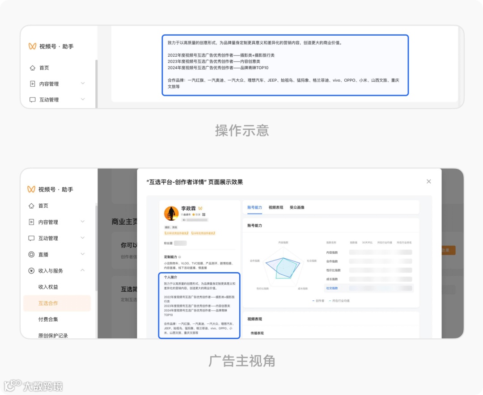Click QR code icon under 李政霖
This screenshot has width=483, height=395.
click(203, 214)
